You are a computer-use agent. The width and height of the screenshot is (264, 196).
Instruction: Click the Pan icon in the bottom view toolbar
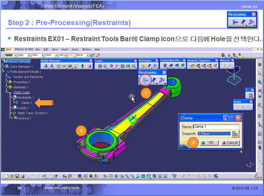coord(116,176)
